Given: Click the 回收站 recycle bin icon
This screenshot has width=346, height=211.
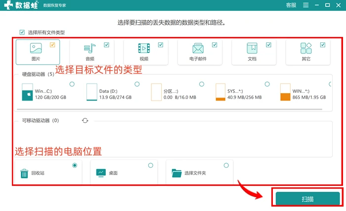Looking at the screenshot, I should (24, 174).
